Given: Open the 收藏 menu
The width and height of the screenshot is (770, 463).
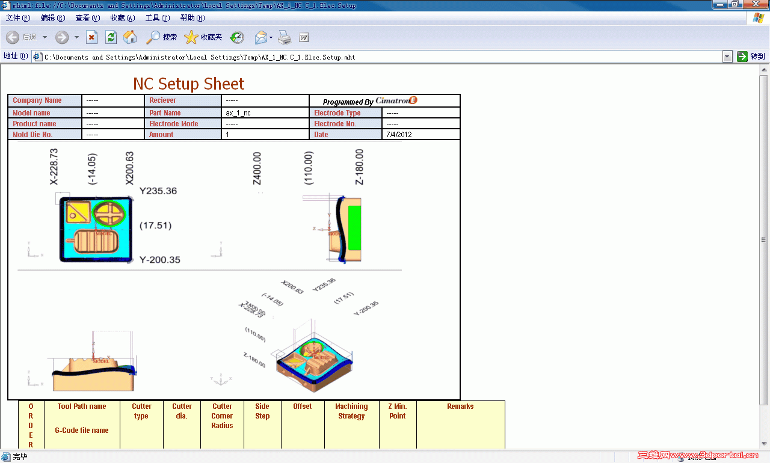Looking at the screenshot, I should pos(122,18).
